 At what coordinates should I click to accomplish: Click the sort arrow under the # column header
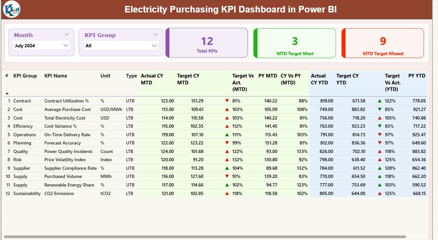click(x=7, y=93)
